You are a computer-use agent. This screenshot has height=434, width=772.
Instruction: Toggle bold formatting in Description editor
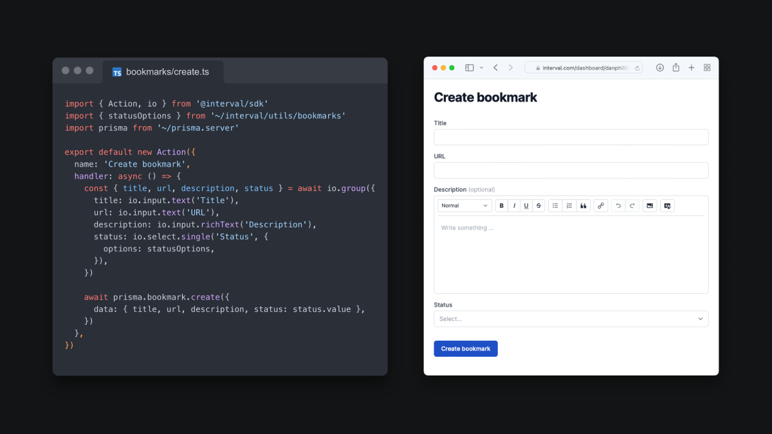[501, 206]
